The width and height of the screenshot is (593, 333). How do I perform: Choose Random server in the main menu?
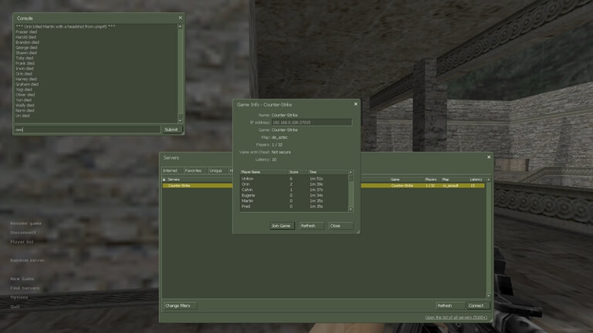click(x=27, y=260)
